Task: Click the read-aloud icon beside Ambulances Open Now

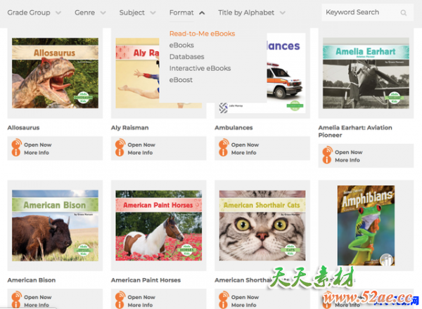Action: (224, 143)
